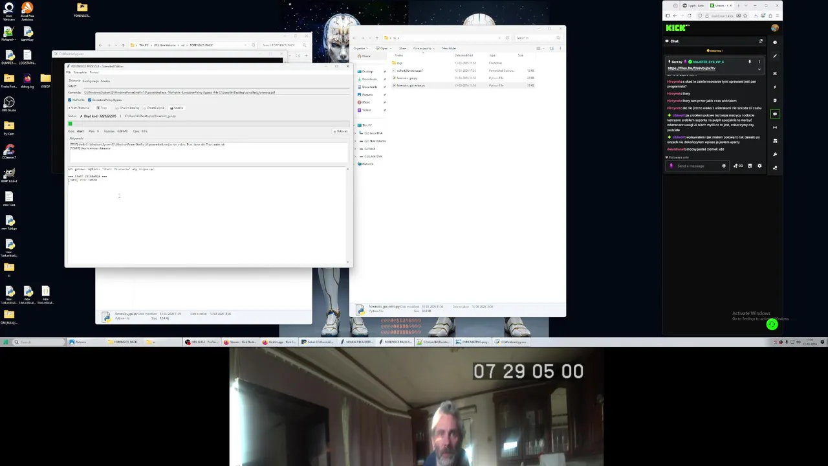The image size is (828, 466).
Task: Expand the address bar history chevron
Action: click(x=499, y=38)
